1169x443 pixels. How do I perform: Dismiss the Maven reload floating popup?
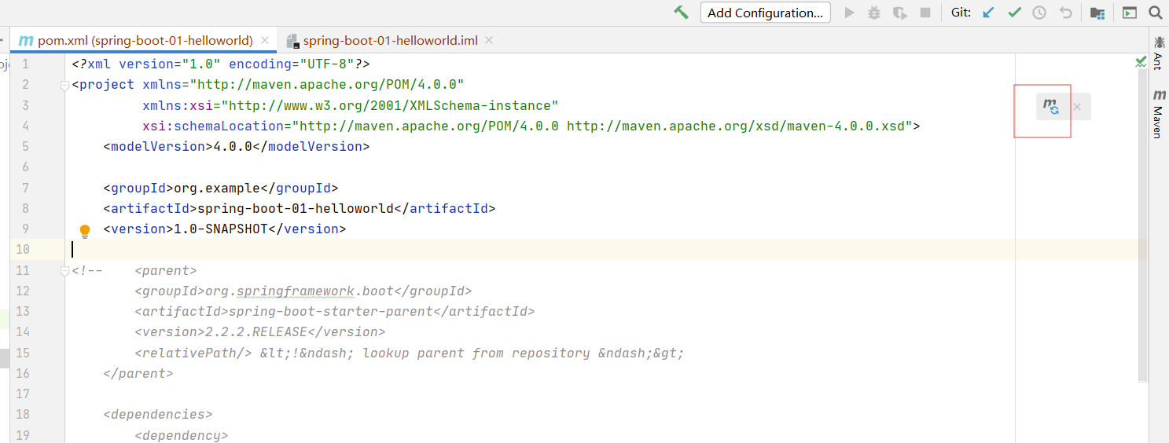click(x=1077, y=107)
